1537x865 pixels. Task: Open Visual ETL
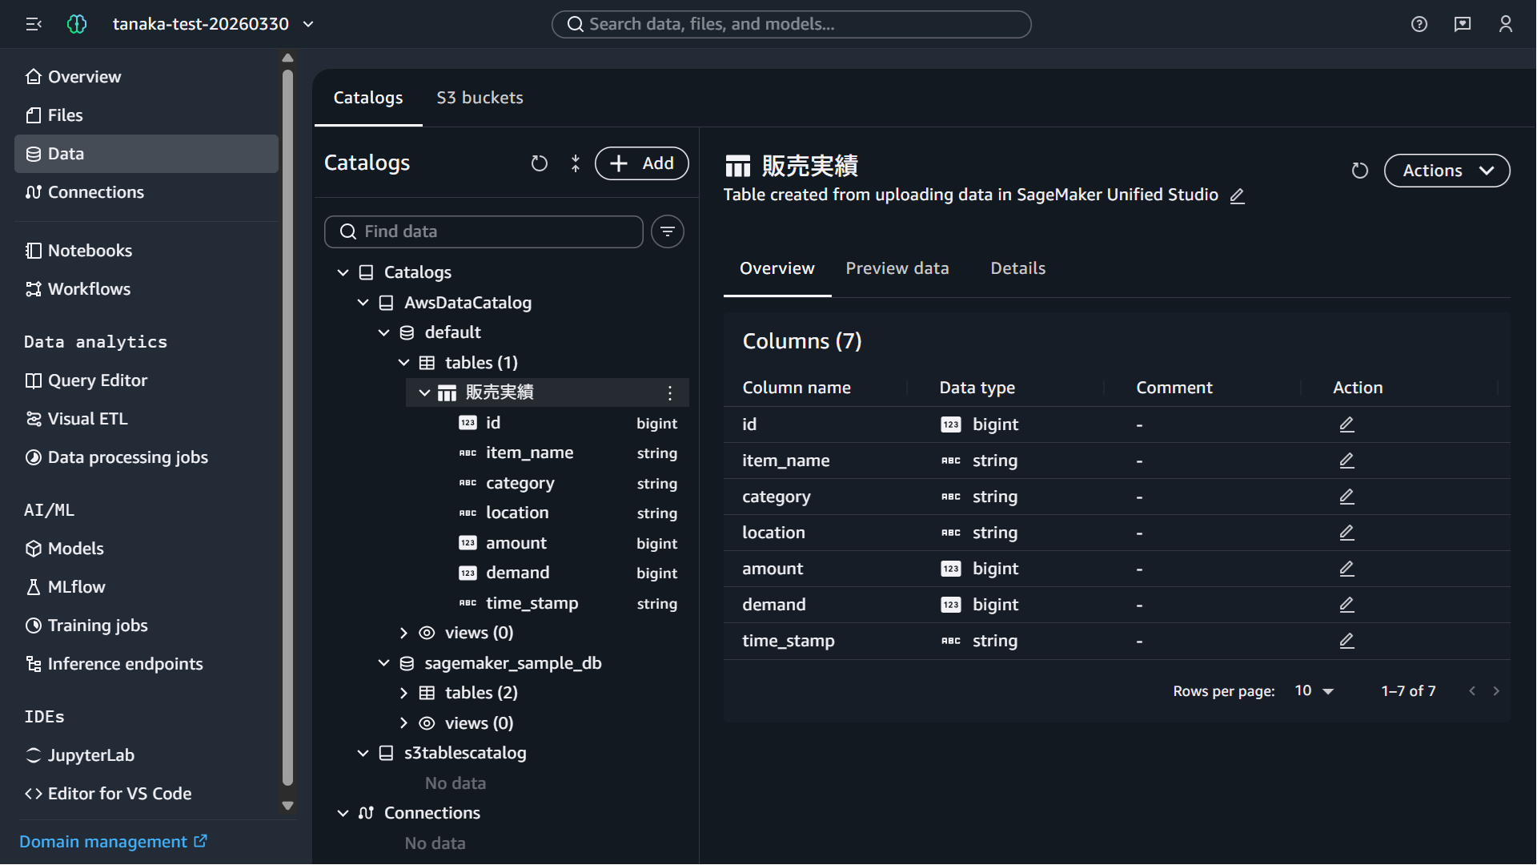tap(146, 419)
